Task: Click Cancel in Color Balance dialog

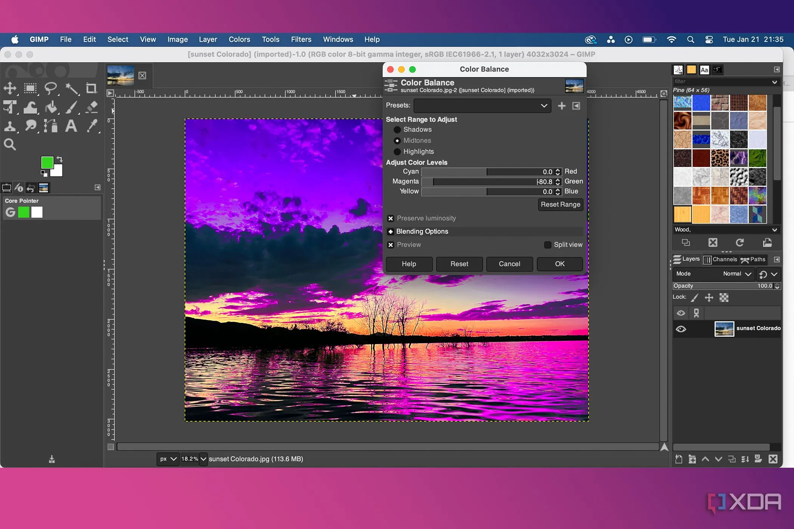Action: point(509,264)
